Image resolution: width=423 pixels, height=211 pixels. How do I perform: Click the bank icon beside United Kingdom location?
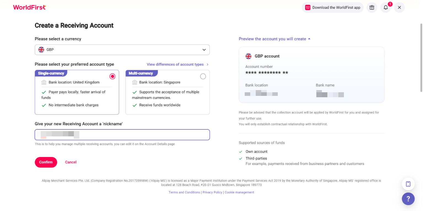(44, 82)
